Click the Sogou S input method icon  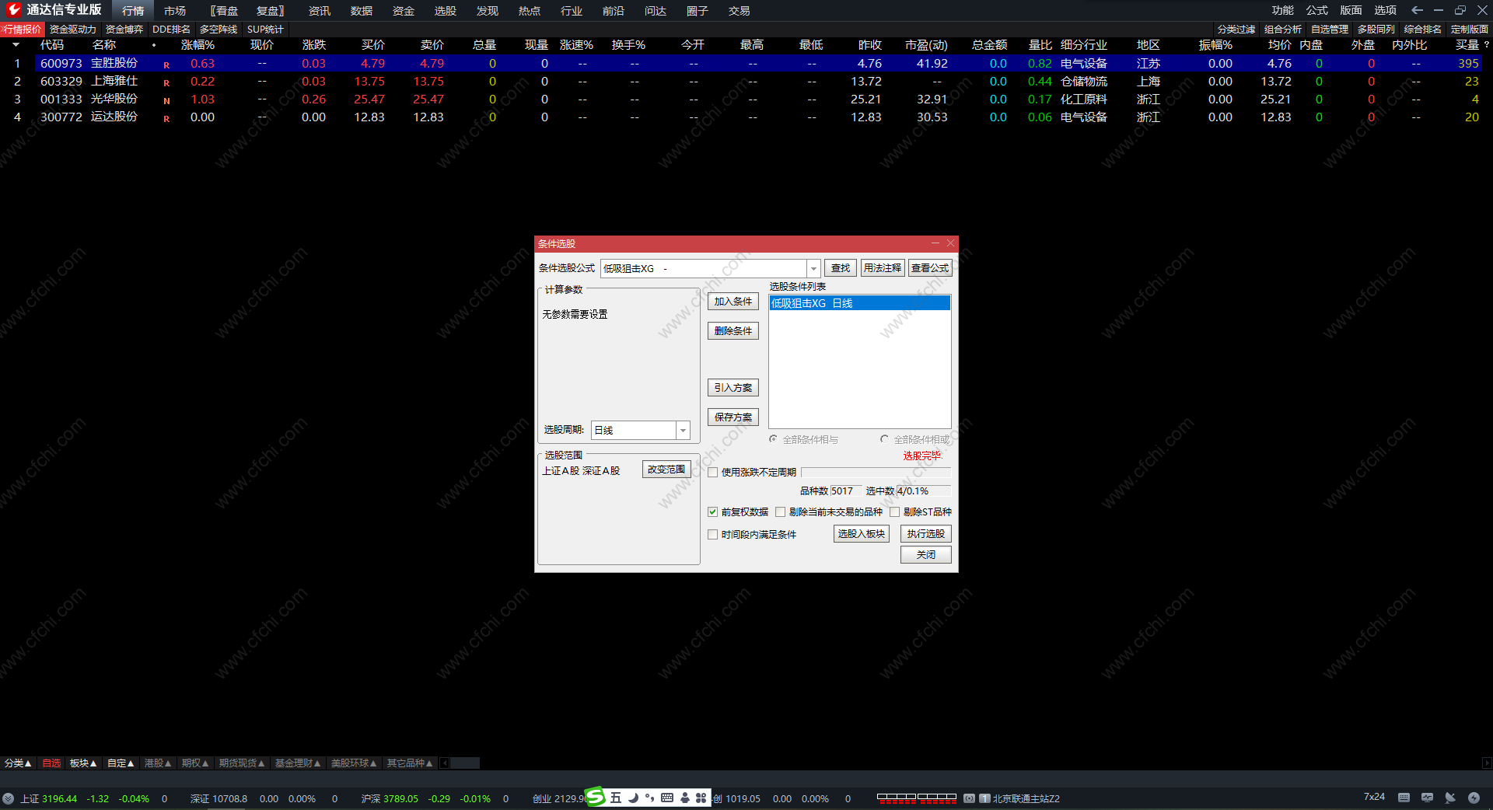tap(596, 797)
